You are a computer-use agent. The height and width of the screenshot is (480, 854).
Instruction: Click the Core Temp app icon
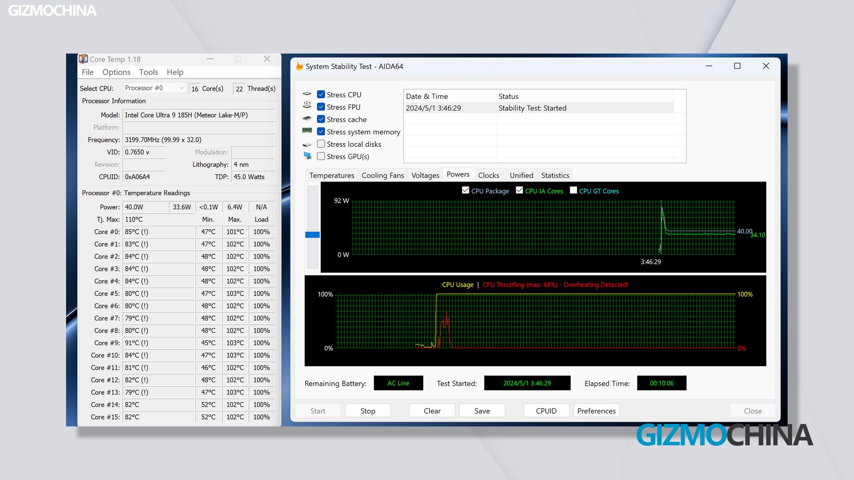[83, 59]
